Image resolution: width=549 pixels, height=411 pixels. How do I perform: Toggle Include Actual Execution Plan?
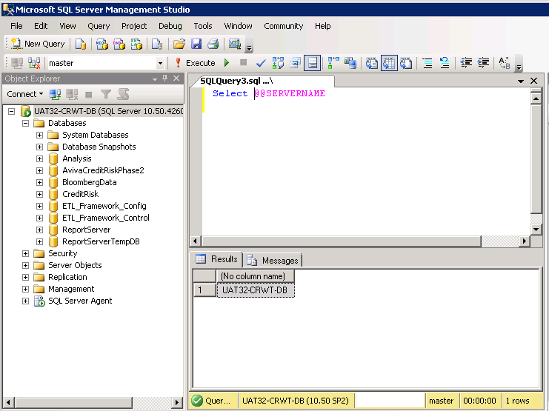click(333, 63)
